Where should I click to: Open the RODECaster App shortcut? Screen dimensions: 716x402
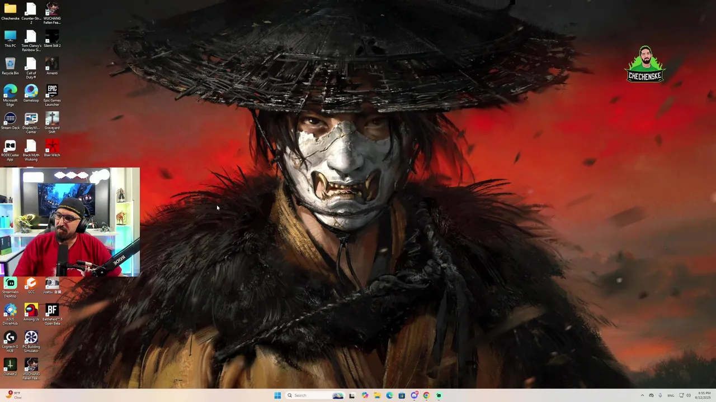[x=10, y=150]
